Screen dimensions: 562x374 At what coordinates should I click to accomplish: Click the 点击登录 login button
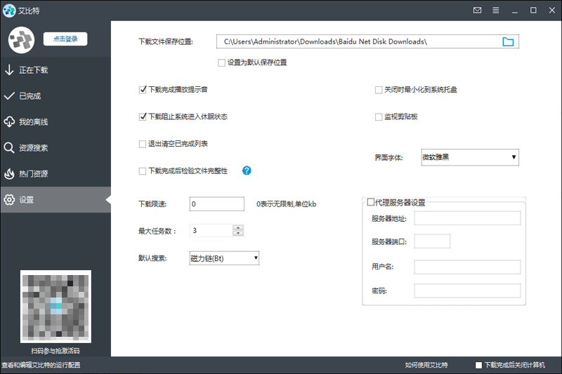[x=65, y=39]
